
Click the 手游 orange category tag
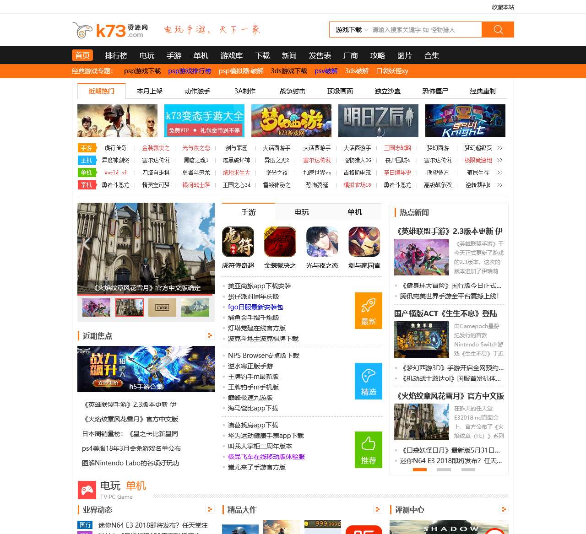pos(87,148)
